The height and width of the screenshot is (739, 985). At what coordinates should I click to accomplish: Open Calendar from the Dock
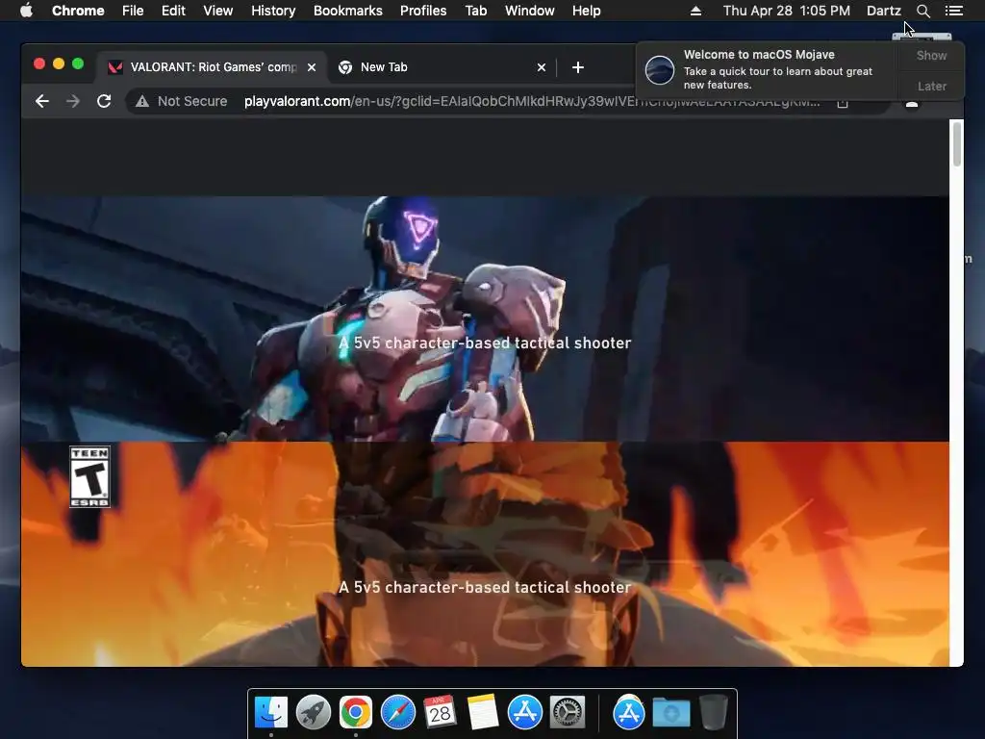click(x=440, y=713)
